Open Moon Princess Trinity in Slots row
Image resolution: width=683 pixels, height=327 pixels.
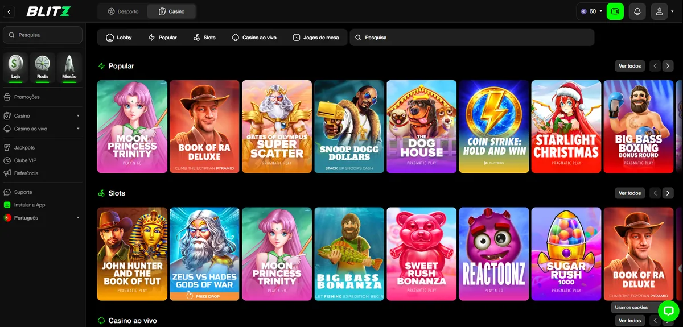(277, 254)
